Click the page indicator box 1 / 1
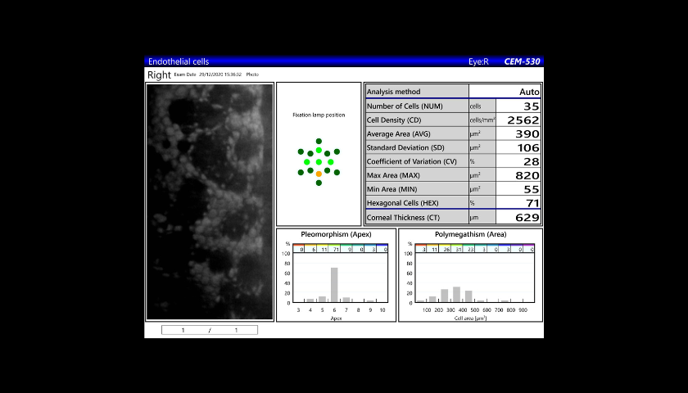Viewport: 688px width, 393px height. coord(209,330)
